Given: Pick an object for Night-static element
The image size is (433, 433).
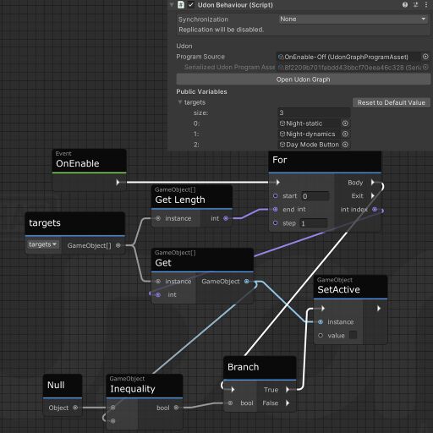Looking at the screenshot, I should click(x=345, y=123).
